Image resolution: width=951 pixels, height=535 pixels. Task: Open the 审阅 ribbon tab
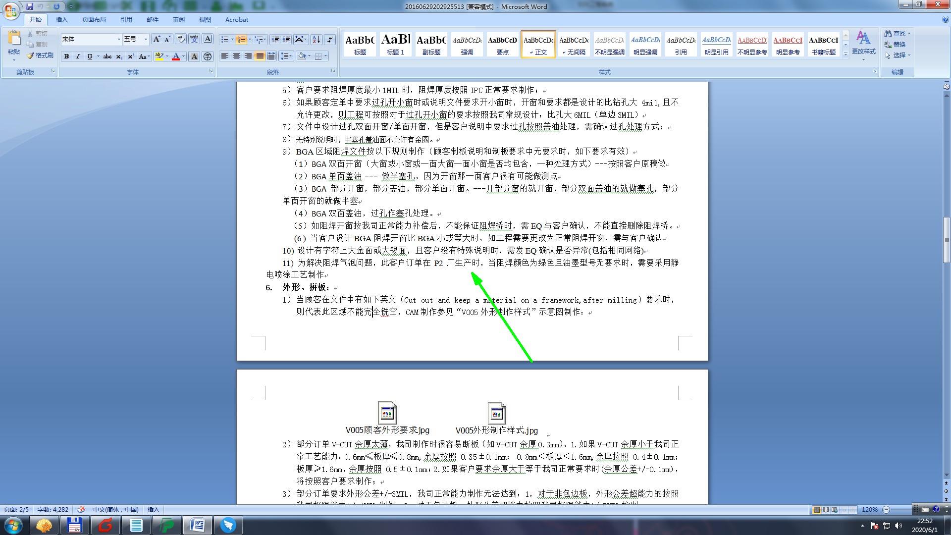(x=178, y=20)
